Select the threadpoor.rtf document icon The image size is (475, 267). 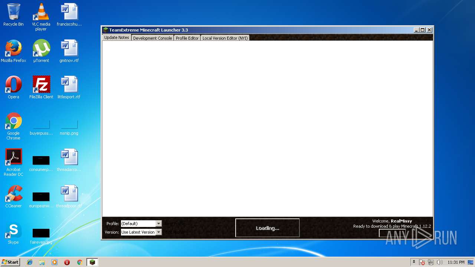point(69,197)
